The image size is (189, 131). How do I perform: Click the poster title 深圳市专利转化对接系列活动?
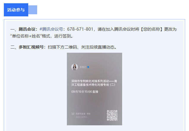coord(90,81)
